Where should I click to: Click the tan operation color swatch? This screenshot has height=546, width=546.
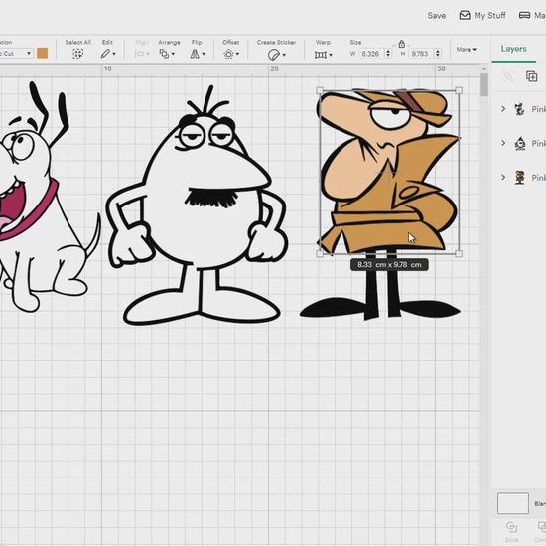pyautogui.click(x=42, y=53)
